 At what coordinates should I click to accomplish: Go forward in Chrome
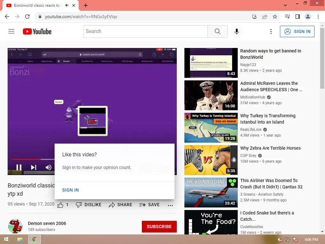17,17
